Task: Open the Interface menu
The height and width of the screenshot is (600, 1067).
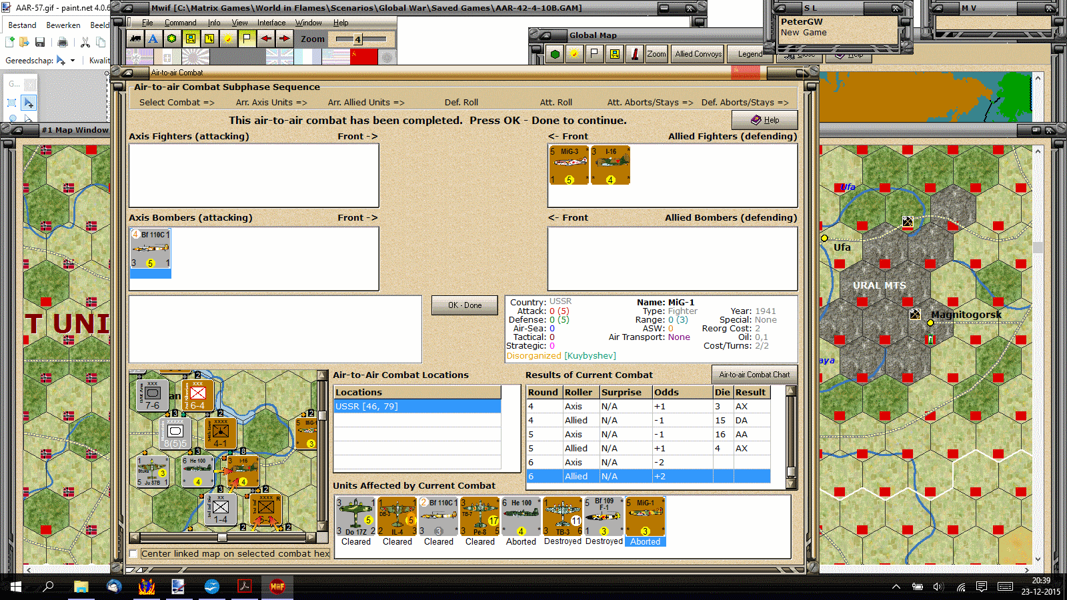Action: pyautogui.click(x=271, y=23)
